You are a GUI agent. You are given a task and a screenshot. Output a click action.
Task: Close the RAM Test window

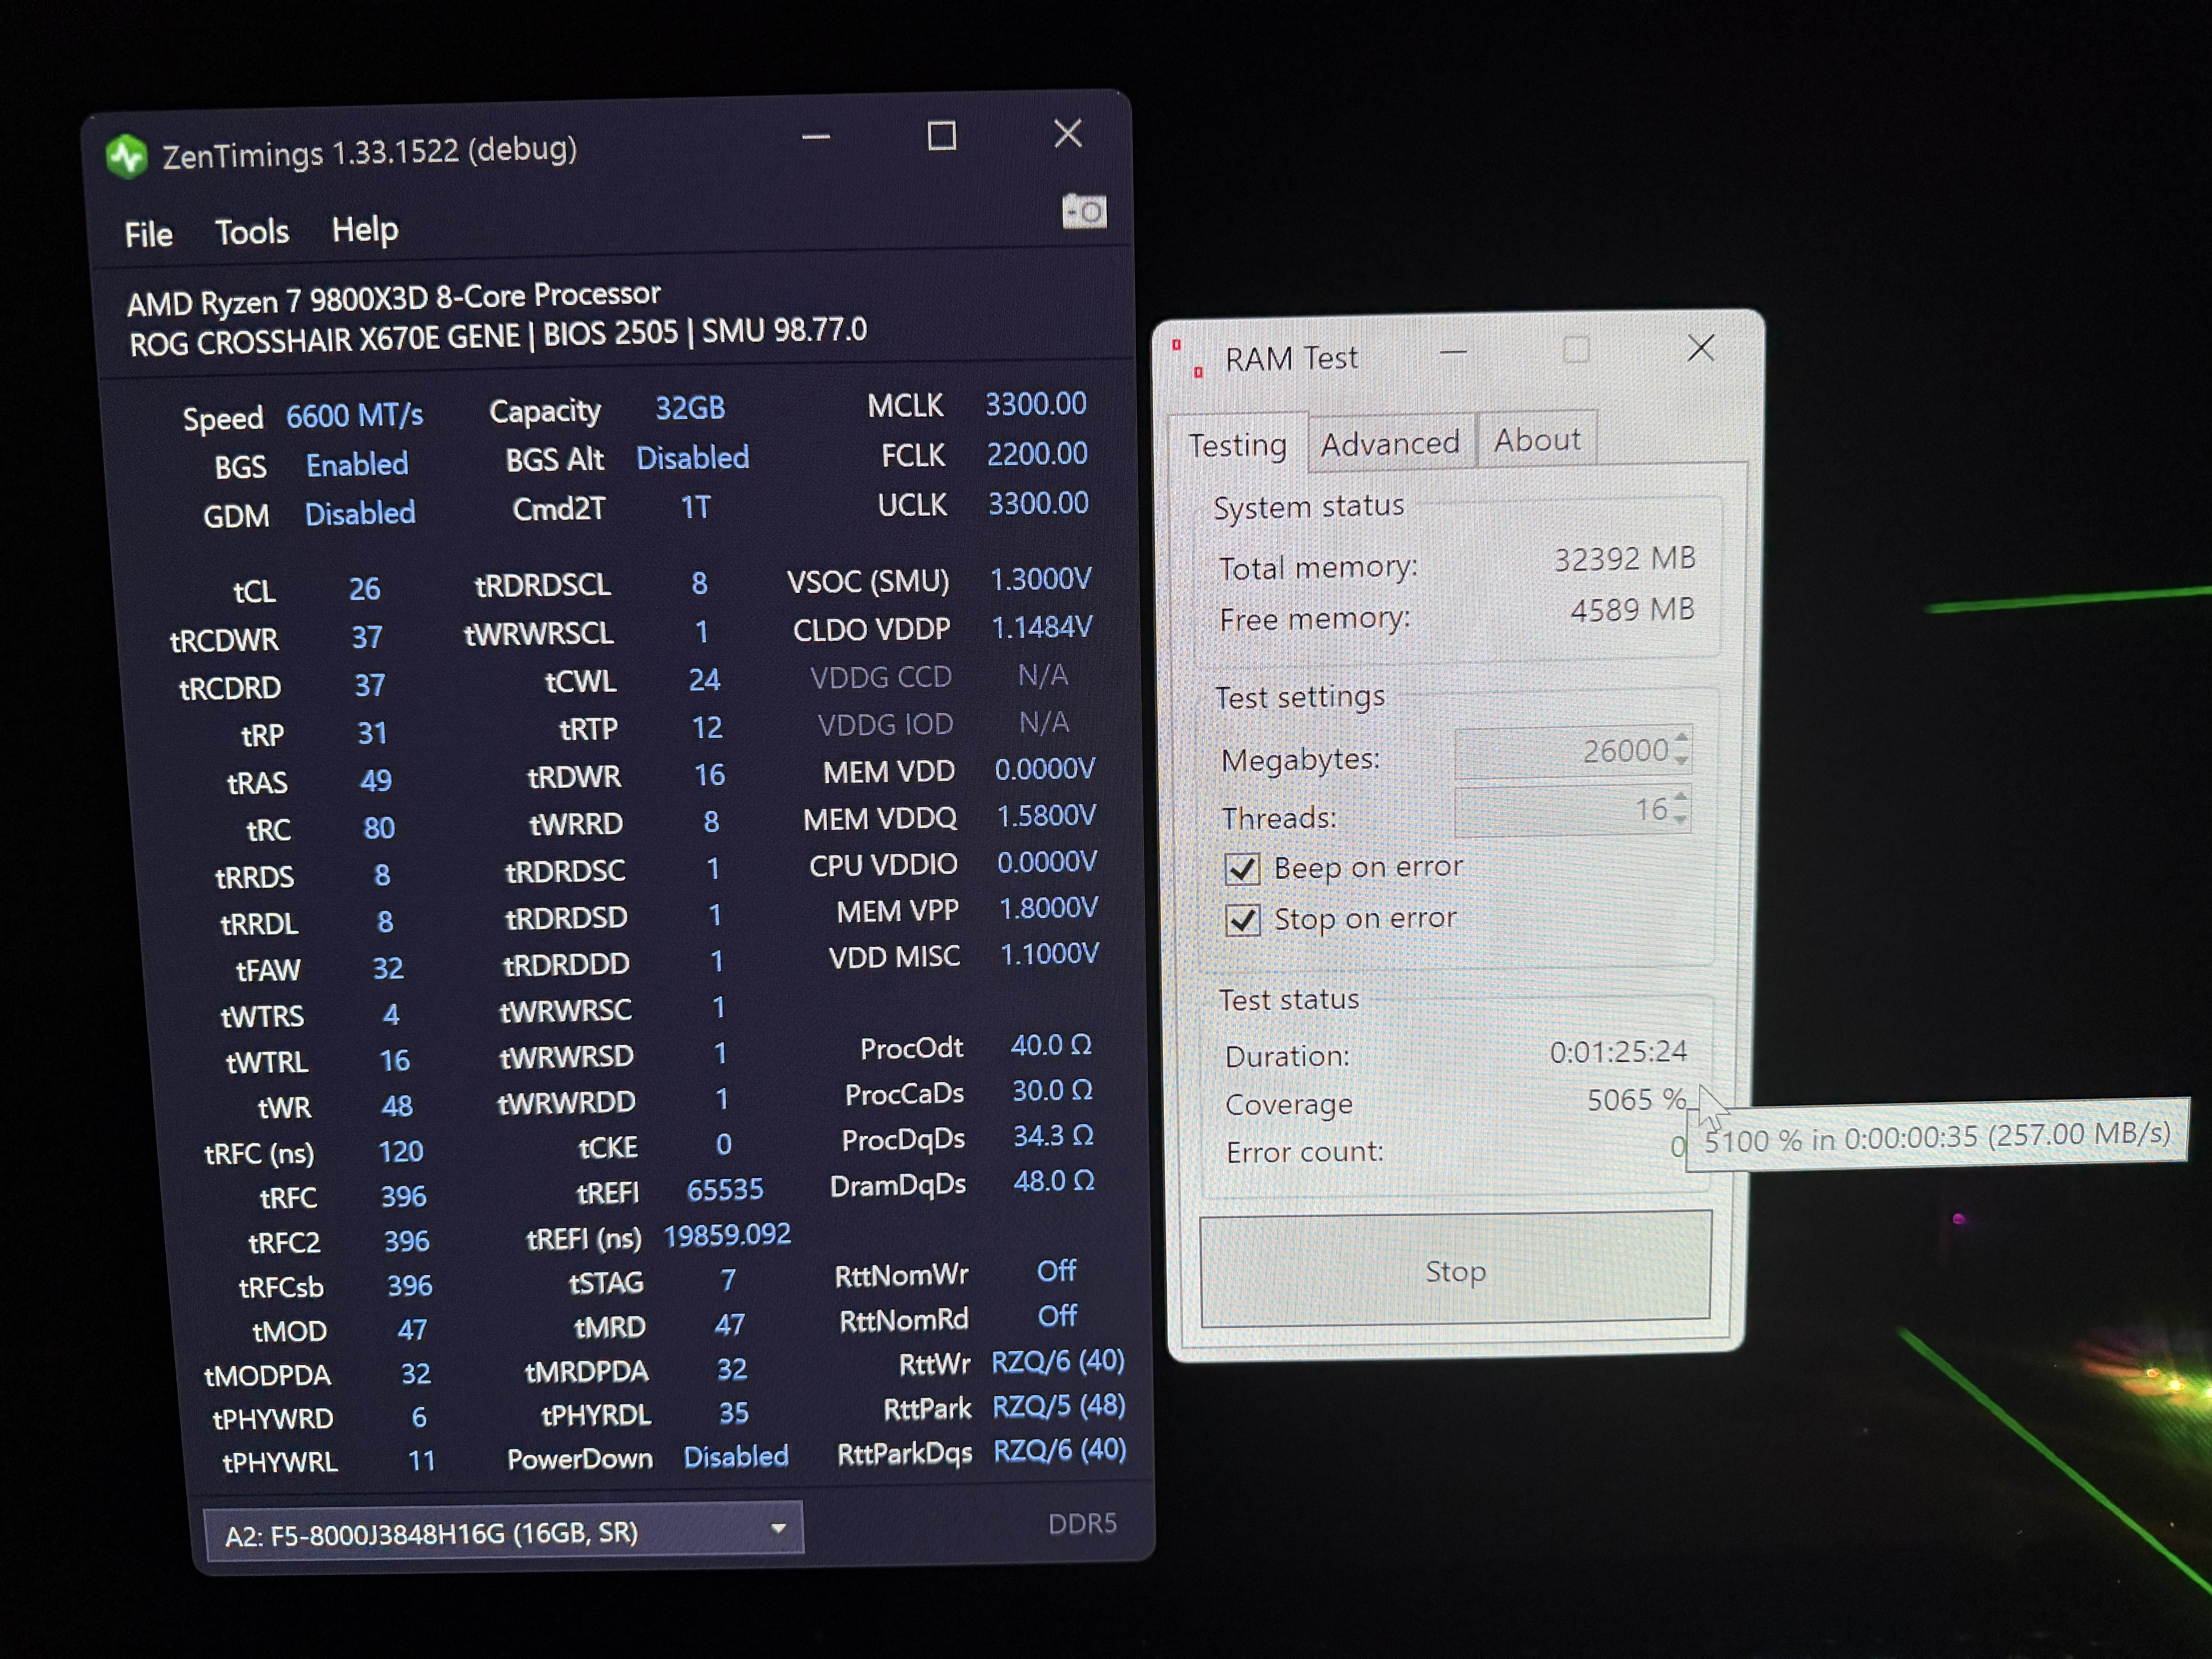coord(1700,348)
